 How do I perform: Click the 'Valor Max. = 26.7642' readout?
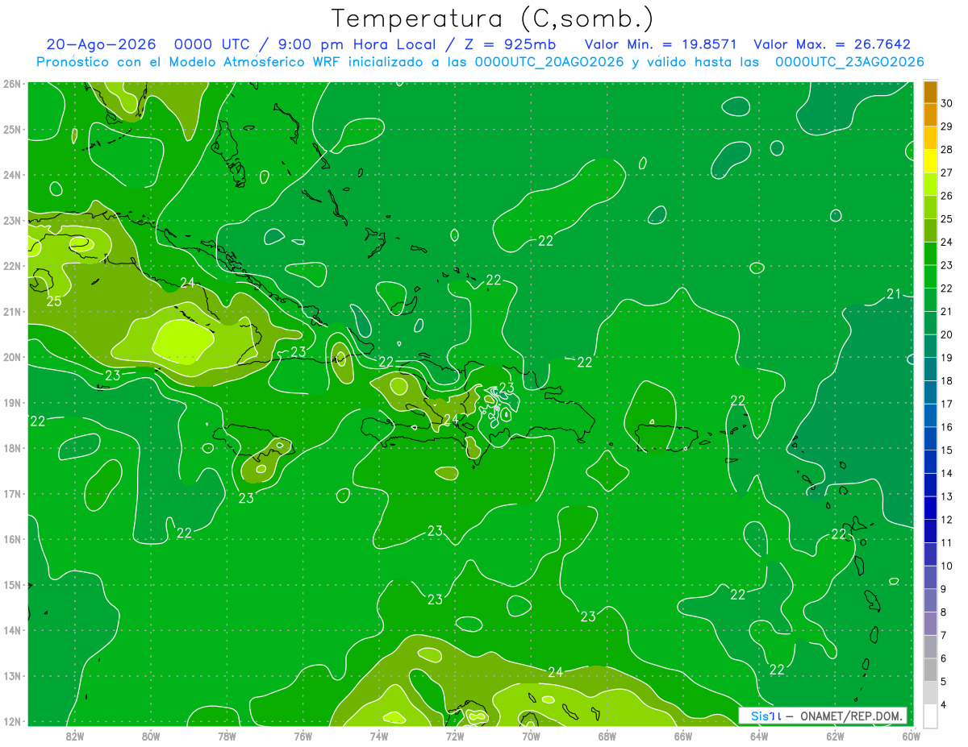point(832,45)
